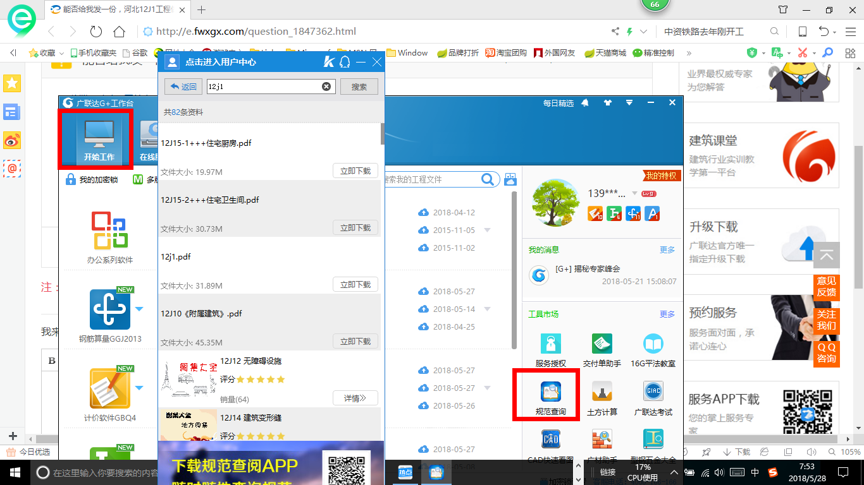Click the headset support icon in search panel

[x=345, y=62]
